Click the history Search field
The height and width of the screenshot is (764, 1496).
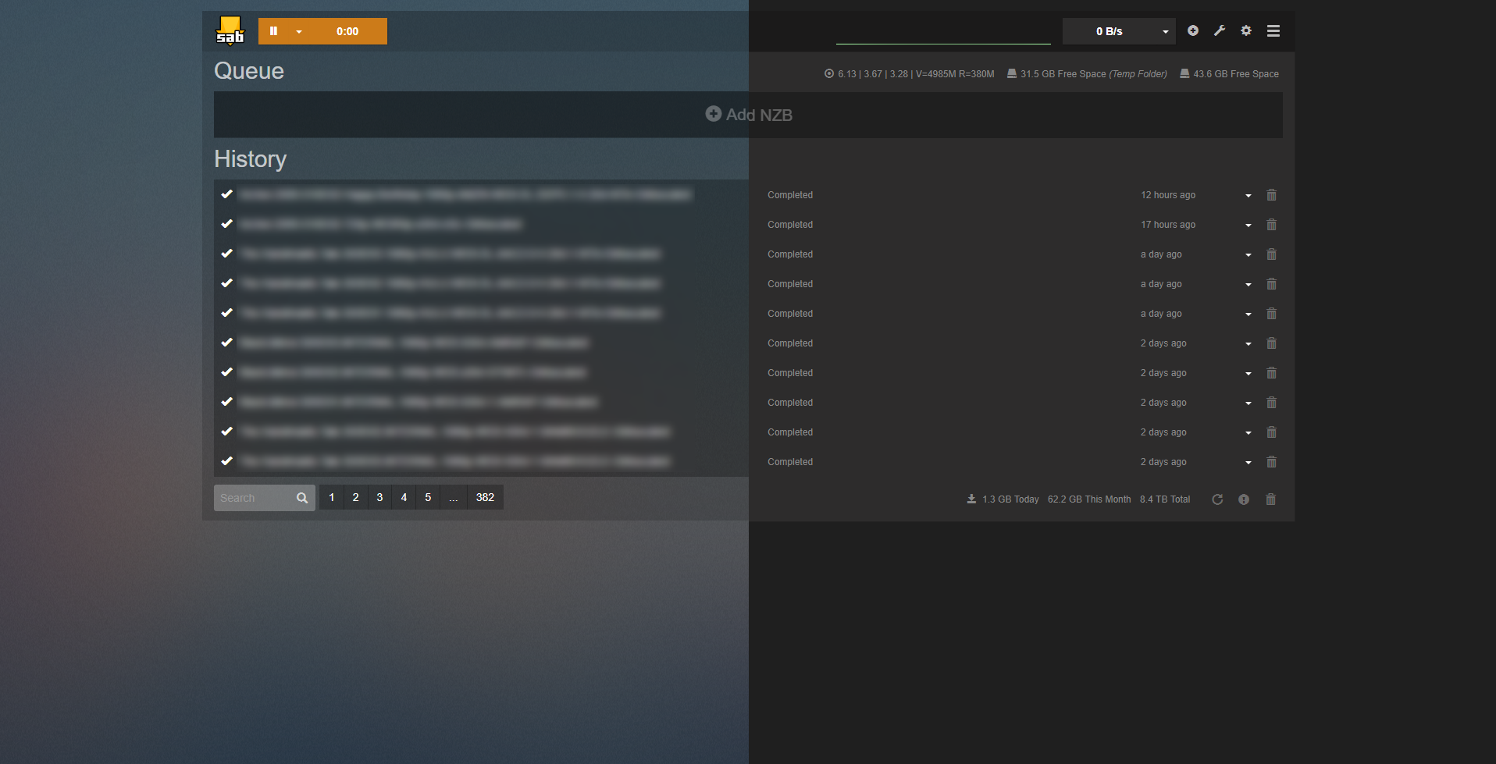255,498
